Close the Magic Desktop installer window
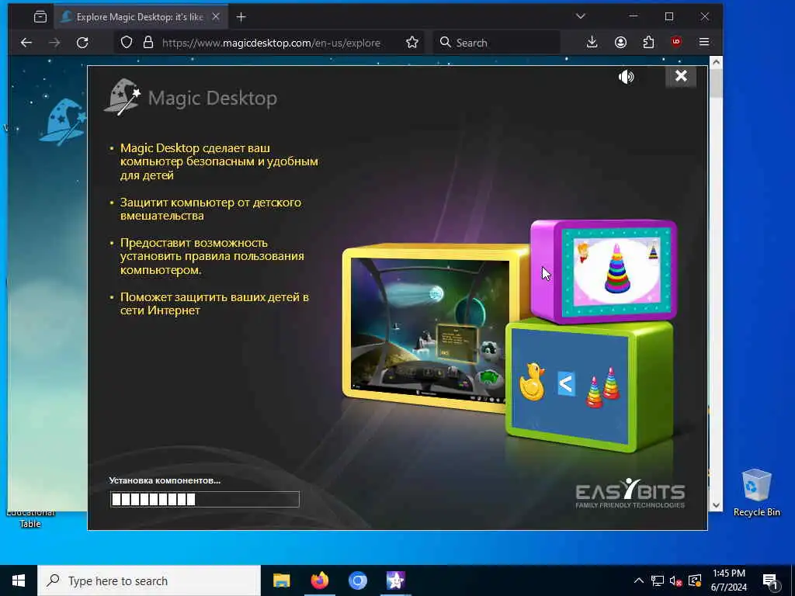Screen dimensions: 795x596 (x=681, y=77)
